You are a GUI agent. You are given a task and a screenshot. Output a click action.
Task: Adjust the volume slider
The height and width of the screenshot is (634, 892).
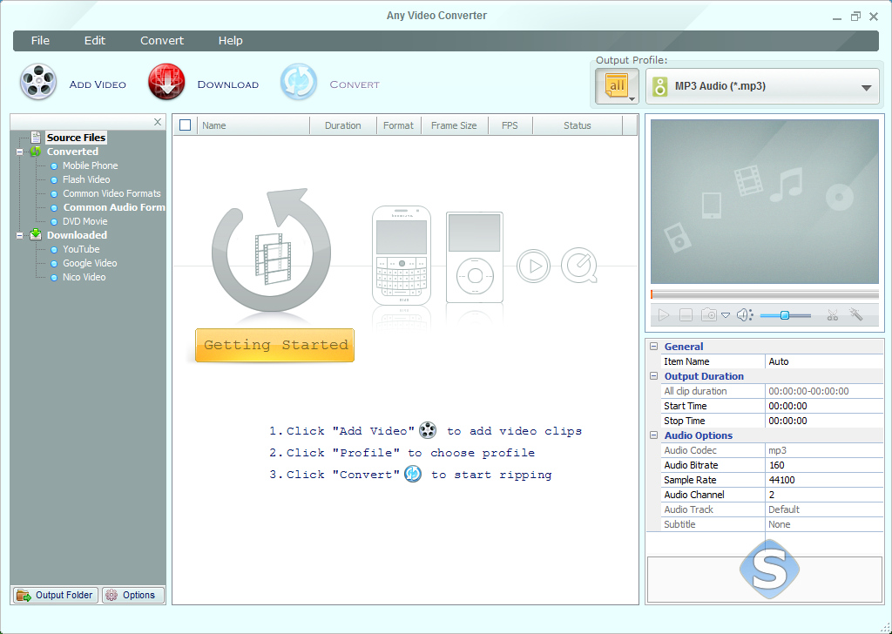(785, 315)
